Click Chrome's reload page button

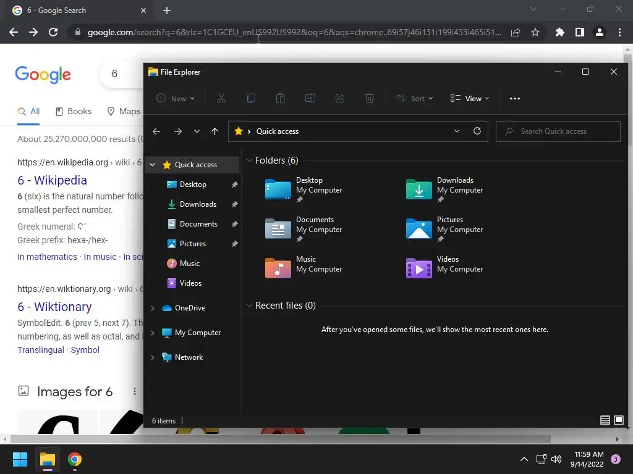coord(53,32)
